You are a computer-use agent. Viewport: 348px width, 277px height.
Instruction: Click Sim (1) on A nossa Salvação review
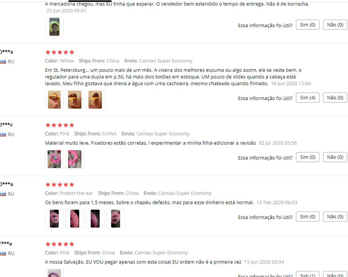[x=307, y=274]
